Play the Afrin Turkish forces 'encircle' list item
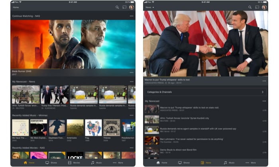Image resolution: width=279 pixels, height=167 pixels. [206, 119]
